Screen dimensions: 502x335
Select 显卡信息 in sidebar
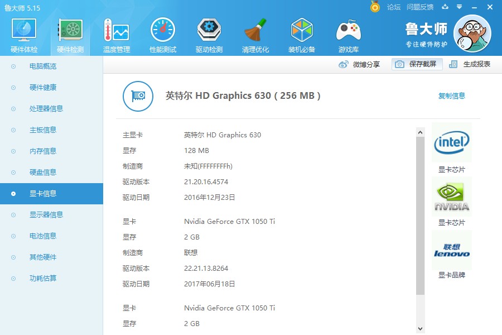(51, 194)
